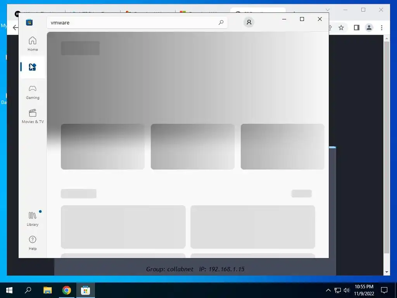Open the notification center icon
The width and height of the screenshot is (397, 298).
pos(384,290)
